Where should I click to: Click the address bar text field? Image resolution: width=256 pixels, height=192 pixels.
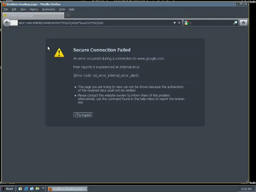pos(95,23)
